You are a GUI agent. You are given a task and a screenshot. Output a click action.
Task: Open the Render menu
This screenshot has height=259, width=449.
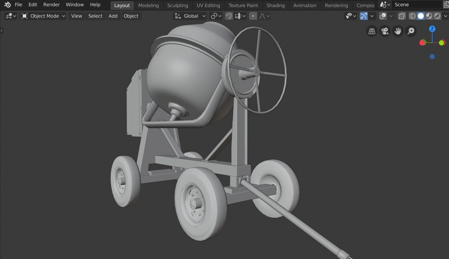[52, 5]
